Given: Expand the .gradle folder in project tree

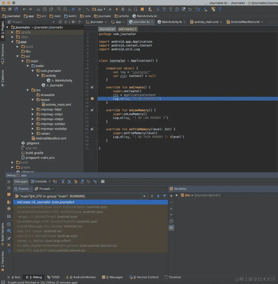Looking at the screenshot, I should coord(12,32).
